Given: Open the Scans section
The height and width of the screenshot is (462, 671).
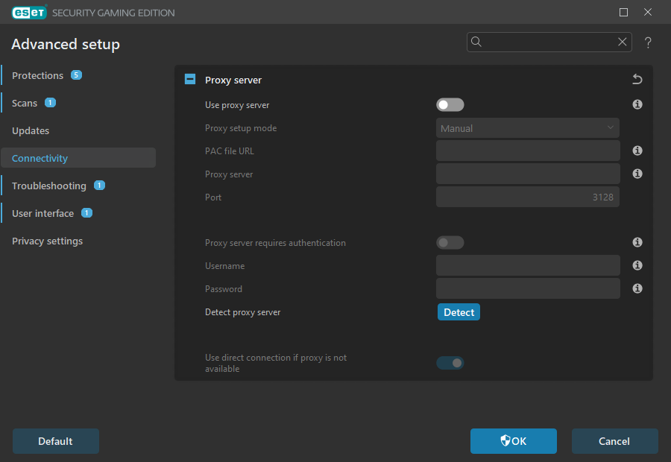Looking at the screenshot, I should point(25,103).
